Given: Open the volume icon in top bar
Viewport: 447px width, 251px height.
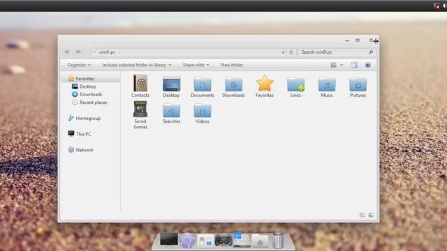Looking at the screenshot, I should pyautogui.click(x=445, y=6).
